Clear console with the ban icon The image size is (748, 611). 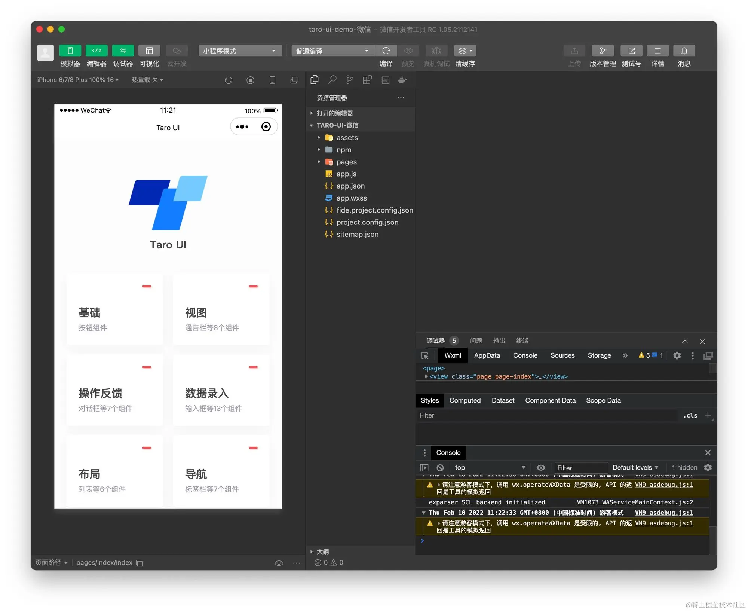tap(440, 468)
